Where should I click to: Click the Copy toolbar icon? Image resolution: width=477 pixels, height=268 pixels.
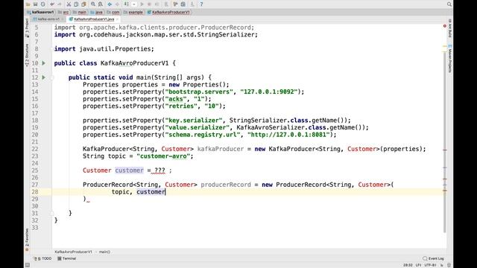[x=76, y=4]
